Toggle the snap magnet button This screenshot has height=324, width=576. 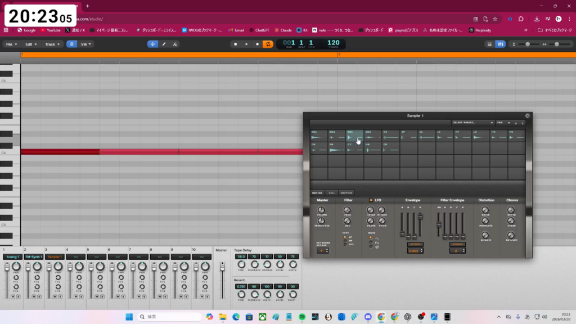[71, 44]
